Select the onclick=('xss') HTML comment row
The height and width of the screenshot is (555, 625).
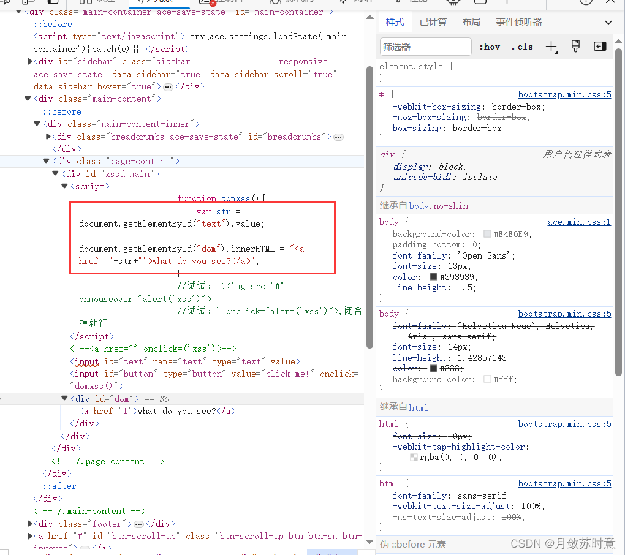click(x=153, y=349)
